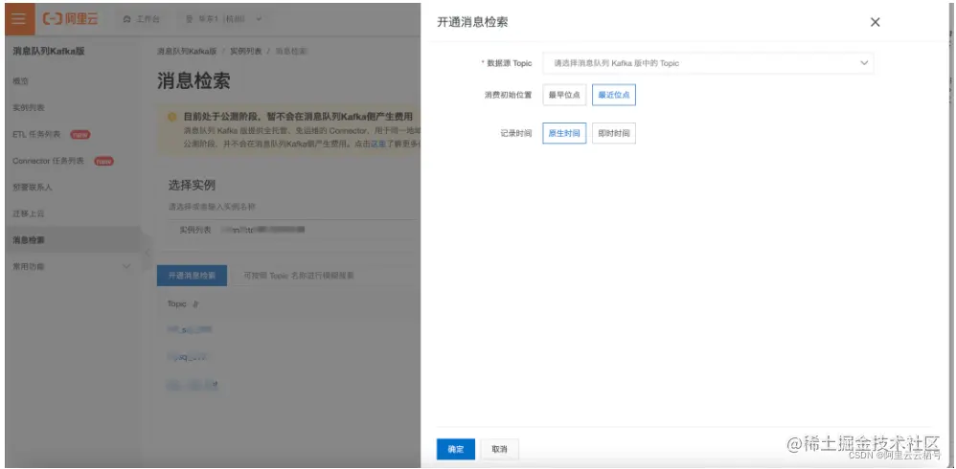Open 预警联系人 in sidebar
This screenshot has width=956, height=469.
pyautogui.click(x=33, y=187)
